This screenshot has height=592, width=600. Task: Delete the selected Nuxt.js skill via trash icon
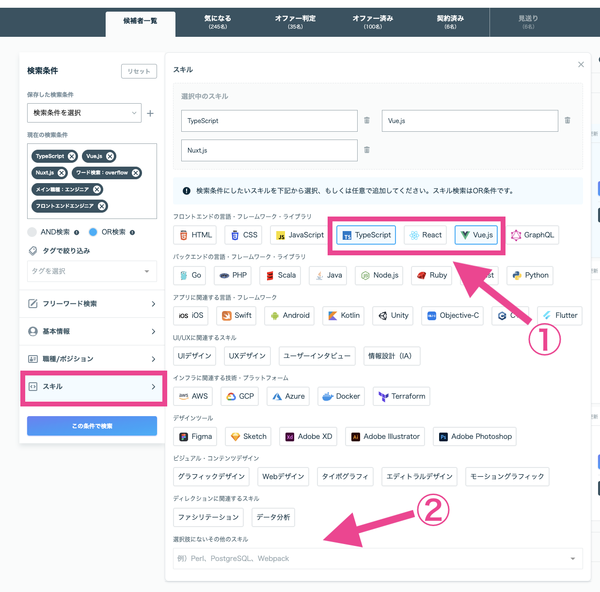[x=367, y=150]
